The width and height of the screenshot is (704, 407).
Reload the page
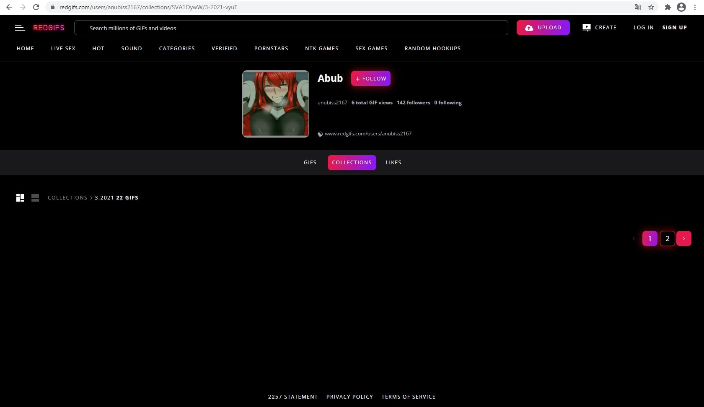(36, 7)
